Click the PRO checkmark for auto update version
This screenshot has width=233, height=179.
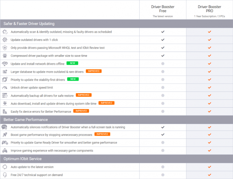click(x=210, y=167)
